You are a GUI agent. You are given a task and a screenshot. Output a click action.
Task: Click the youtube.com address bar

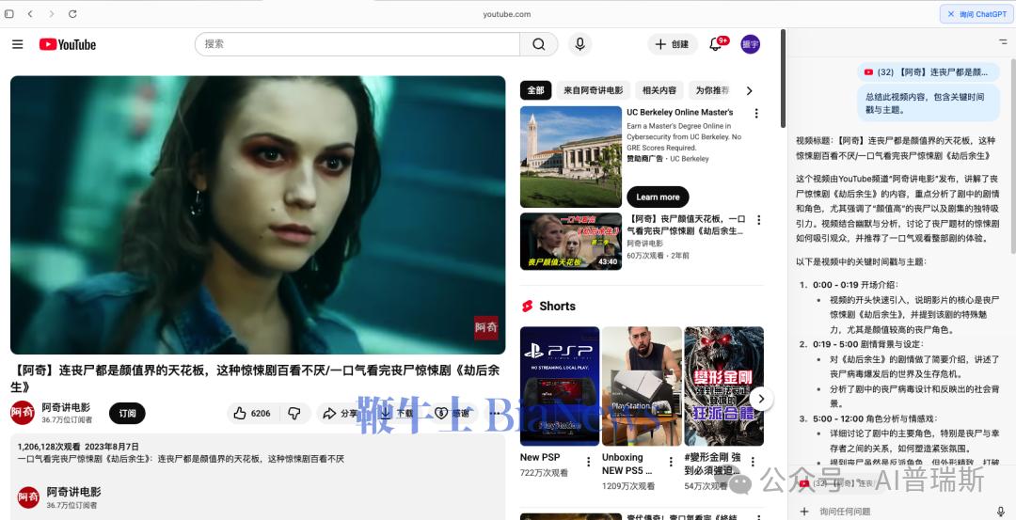click(507, 13)
